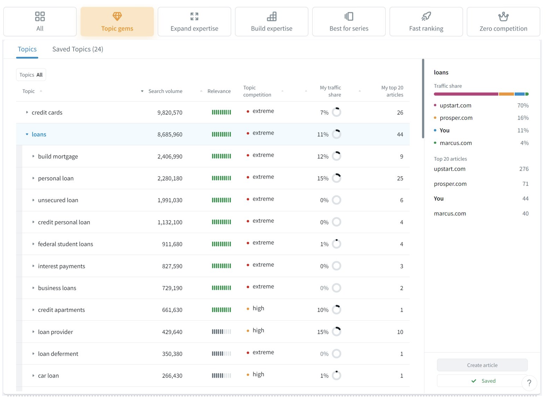Click orange competition dot for credit apartments
The image size is (549, 401).
point(248,309)
